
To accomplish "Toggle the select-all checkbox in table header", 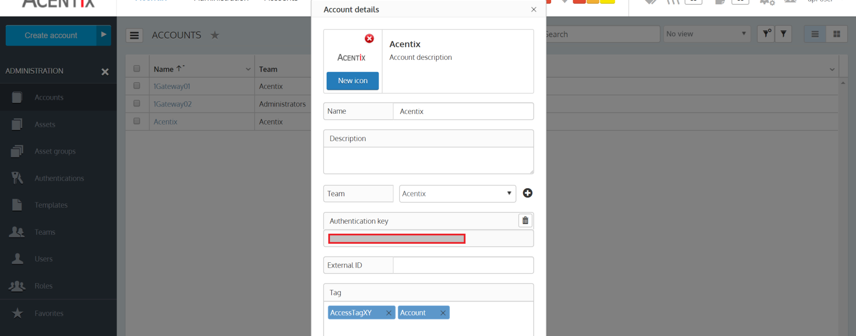I will [x=137, y=69].
